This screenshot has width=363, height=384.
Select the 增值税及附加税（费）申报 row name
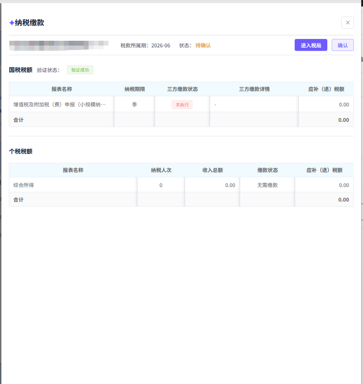click(59, 104)
